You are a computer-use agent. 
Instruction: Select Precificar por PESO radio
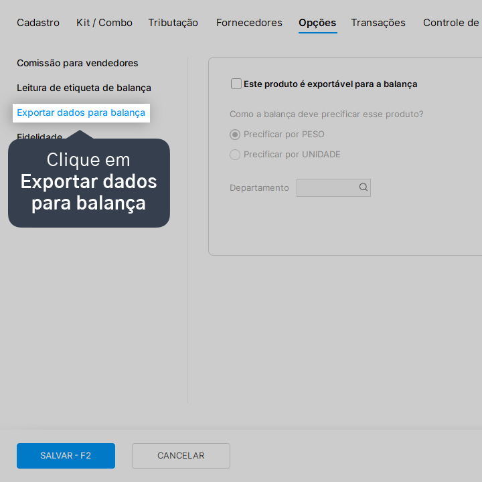coord(235,135)
